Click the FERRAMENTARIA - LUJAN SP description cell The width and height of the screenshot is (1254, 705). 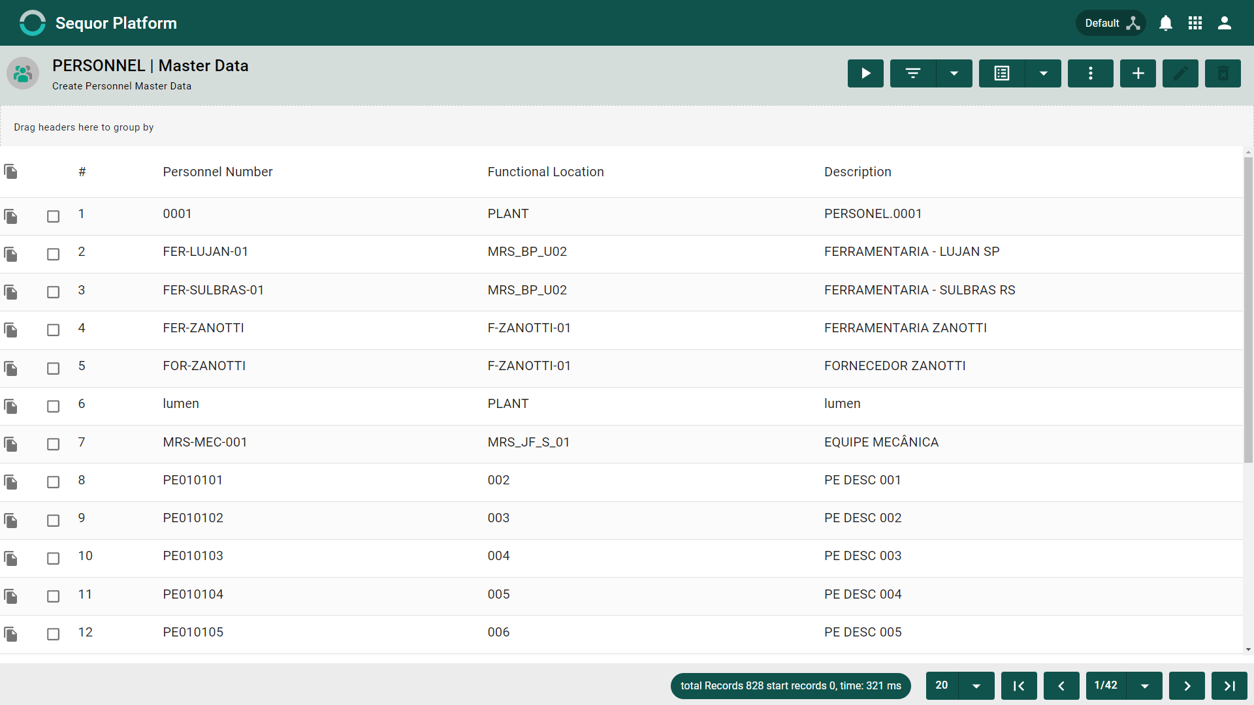point(912,251)
